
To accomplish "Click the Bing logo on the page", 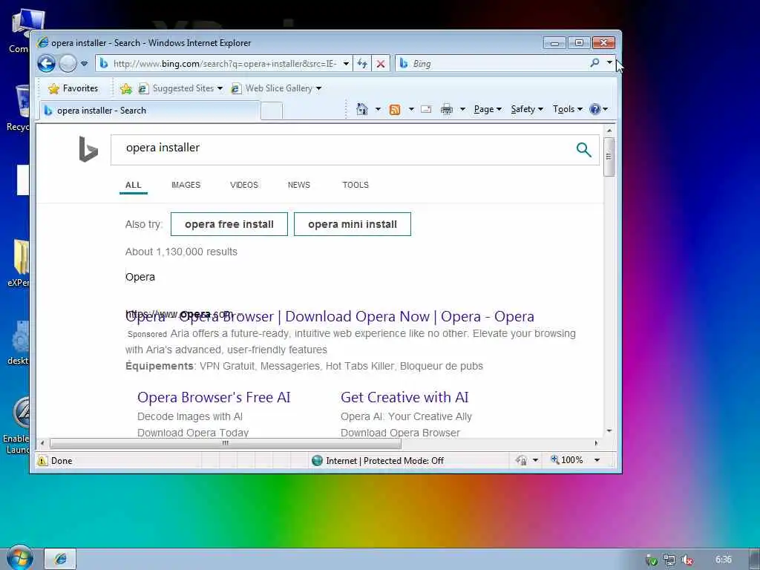I will [88, 148].
